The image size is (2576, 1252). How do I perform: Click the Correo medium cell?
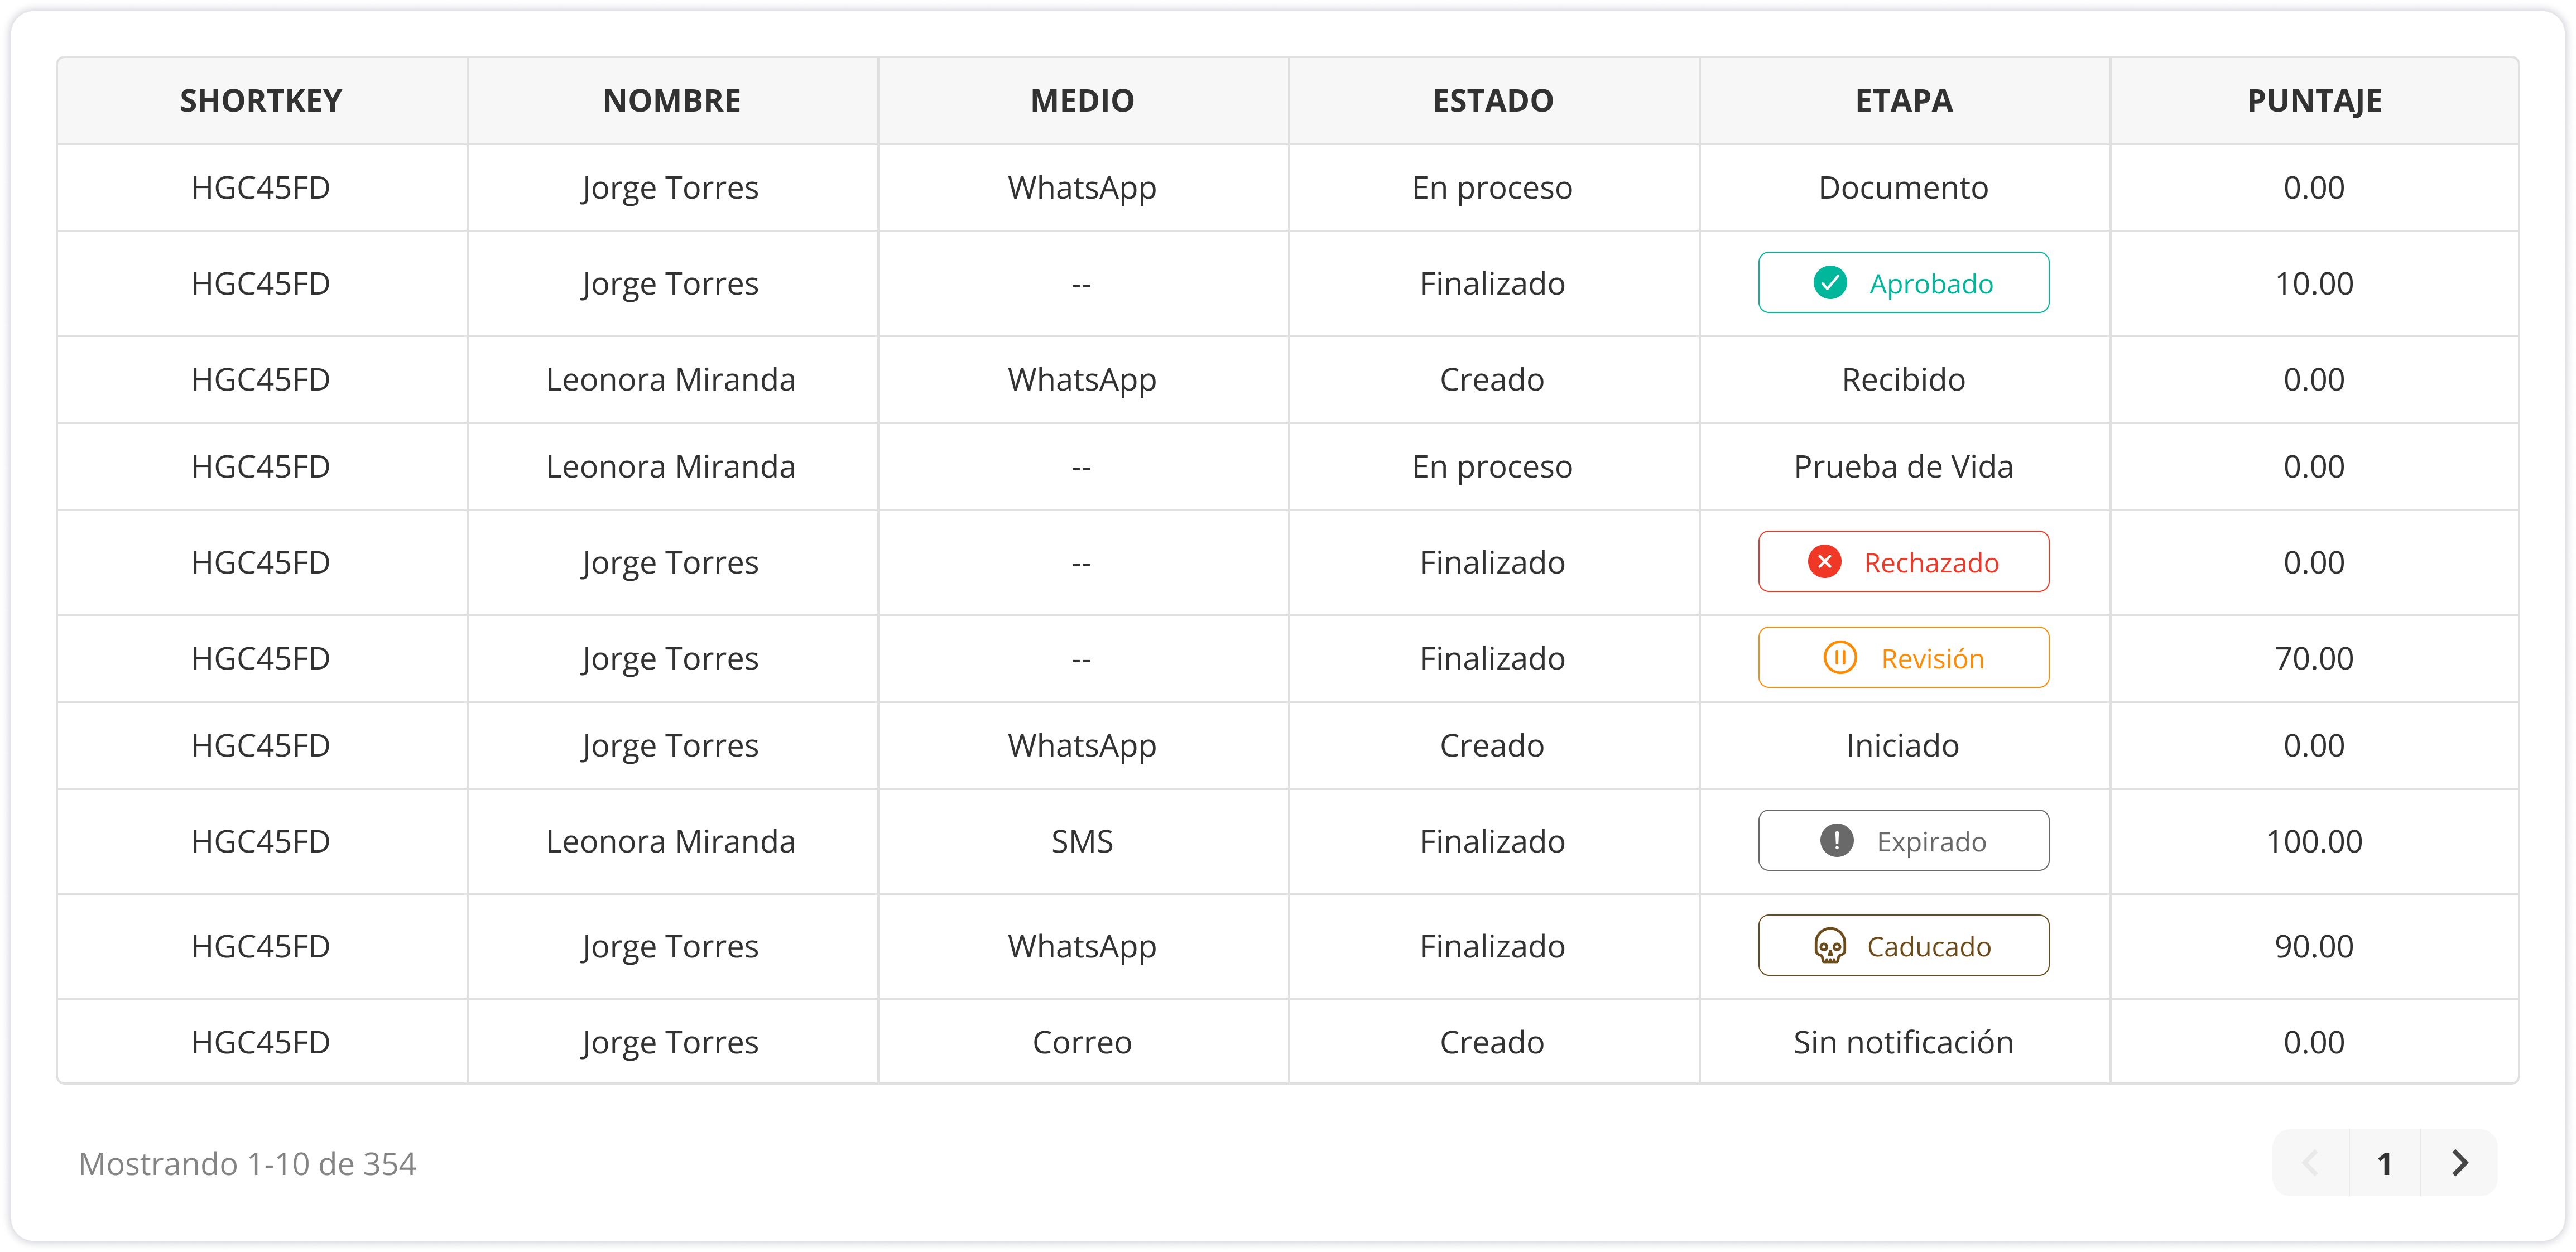pyautogui.click(x=1082, y=1042)
